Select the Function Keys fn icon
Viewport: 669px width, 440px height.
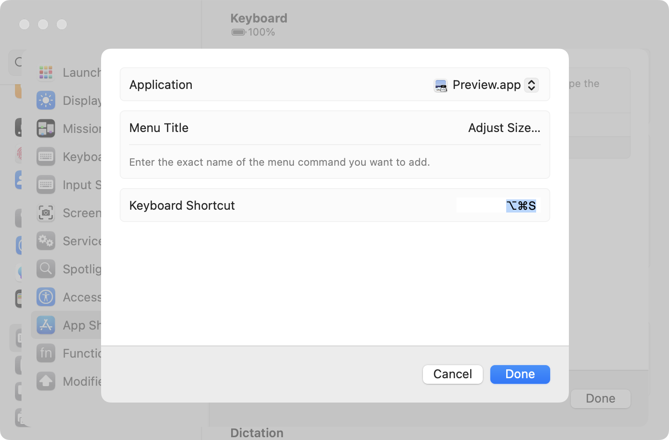[x=46, y=353]
